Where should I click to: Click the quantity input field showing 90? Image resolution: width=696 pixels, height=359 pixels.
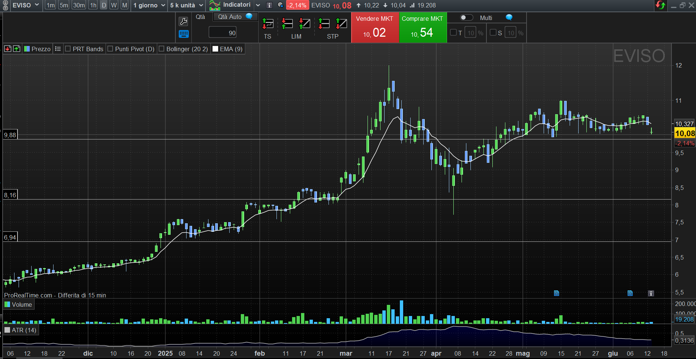click(223, 33)
